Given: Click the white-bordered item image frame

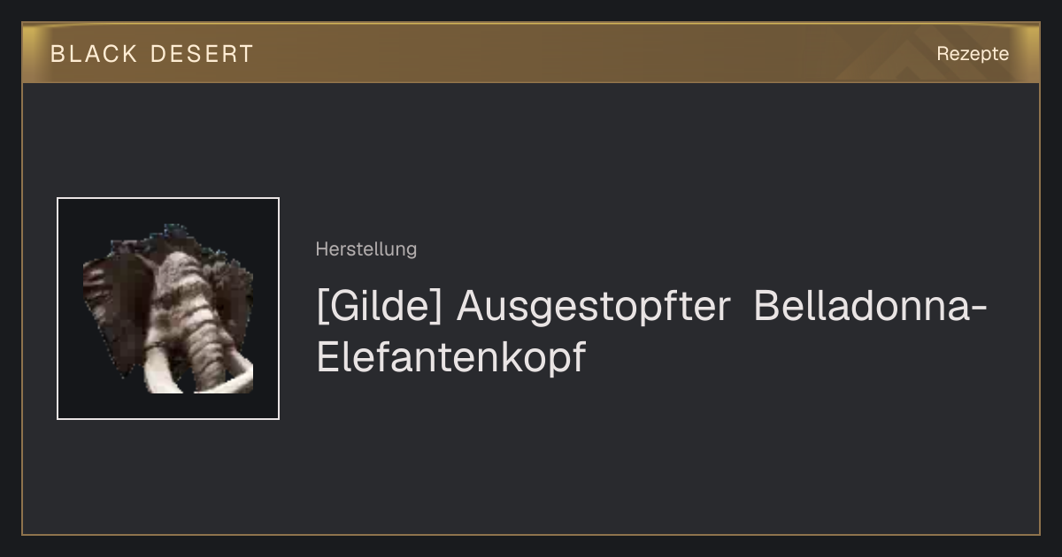Looking at the screenshot, I should pyautogui.click(x=168, y=309).
